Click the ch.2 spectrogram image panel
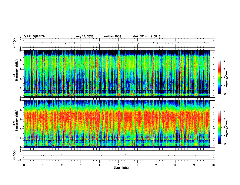 (117, 124)
